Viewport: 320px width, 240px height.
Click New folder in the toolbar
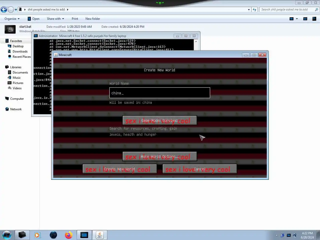coord(93,19)
